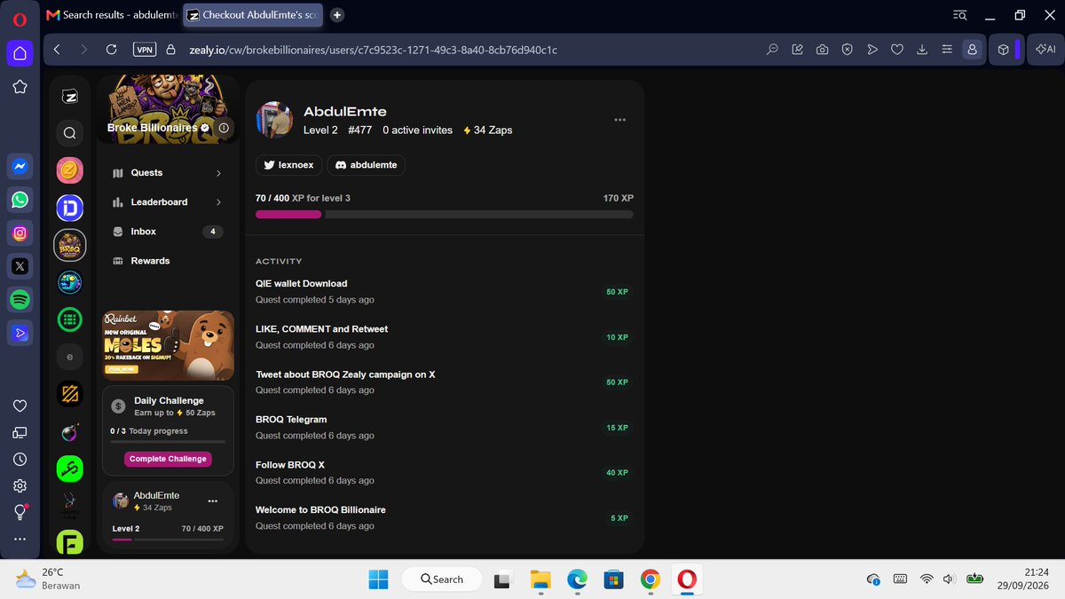Click the zealy.io address bar URL
This screenshot has width=1065, height=599.
pos(374,50)
